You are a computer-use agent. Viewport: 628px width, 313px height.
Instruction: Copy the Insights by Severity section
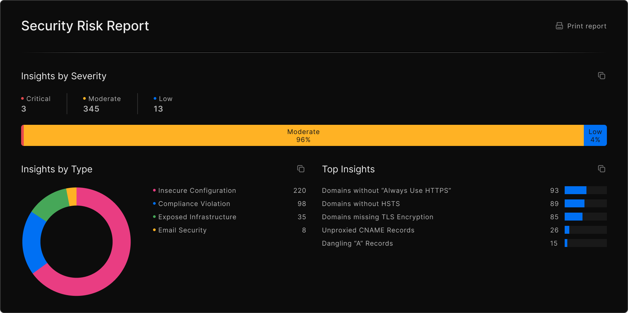[601, 76]
